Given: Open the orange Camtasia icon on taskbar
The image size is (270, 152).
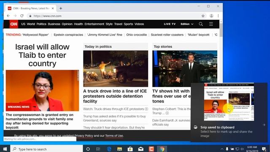Looking at the screenshot, I should pyautogui.click(x=151, y=149).
